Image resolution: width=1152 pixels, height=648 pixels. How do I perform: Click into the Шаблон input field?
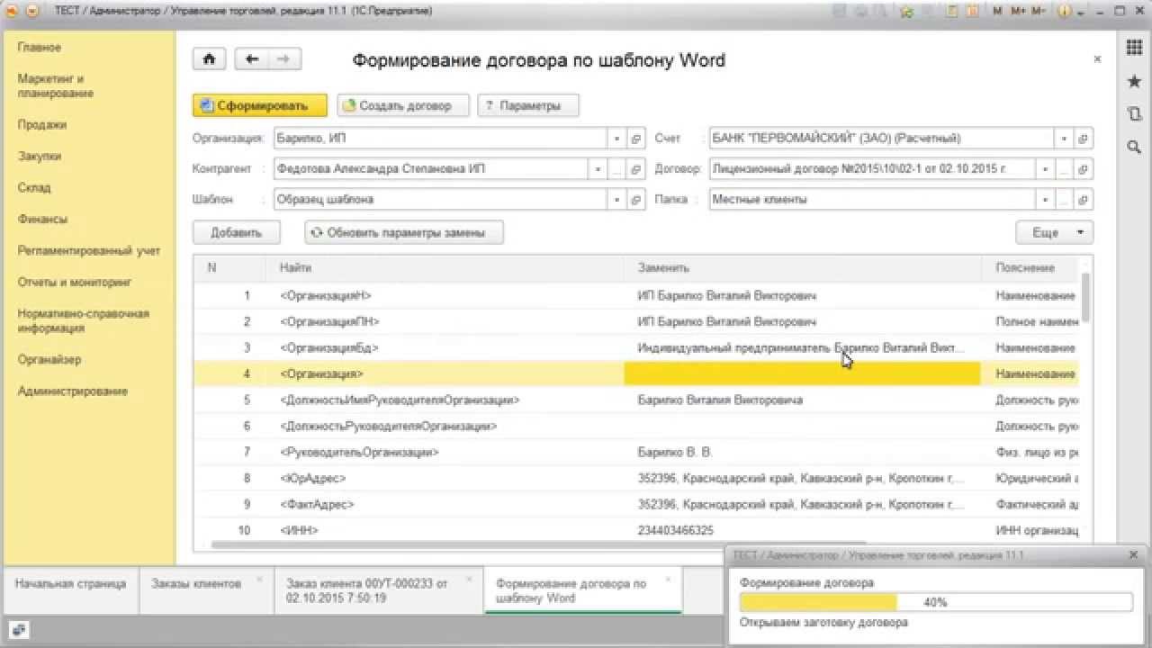point(440,199)
